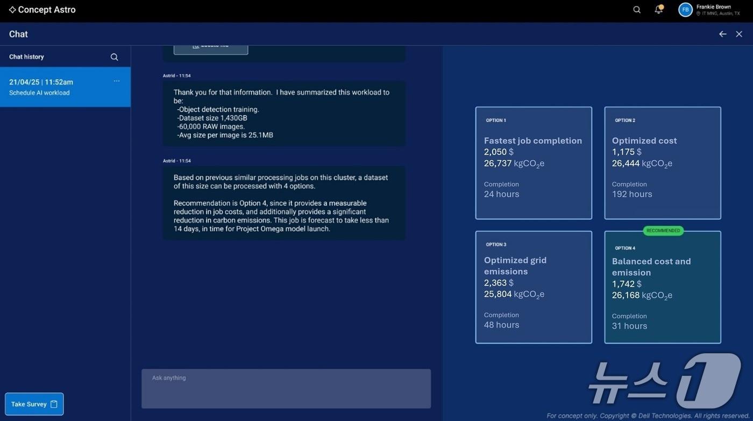Choose Option 1 Fastest job completion card
Viewport: 753px width, 421px height.
click(x=534, y=163)
